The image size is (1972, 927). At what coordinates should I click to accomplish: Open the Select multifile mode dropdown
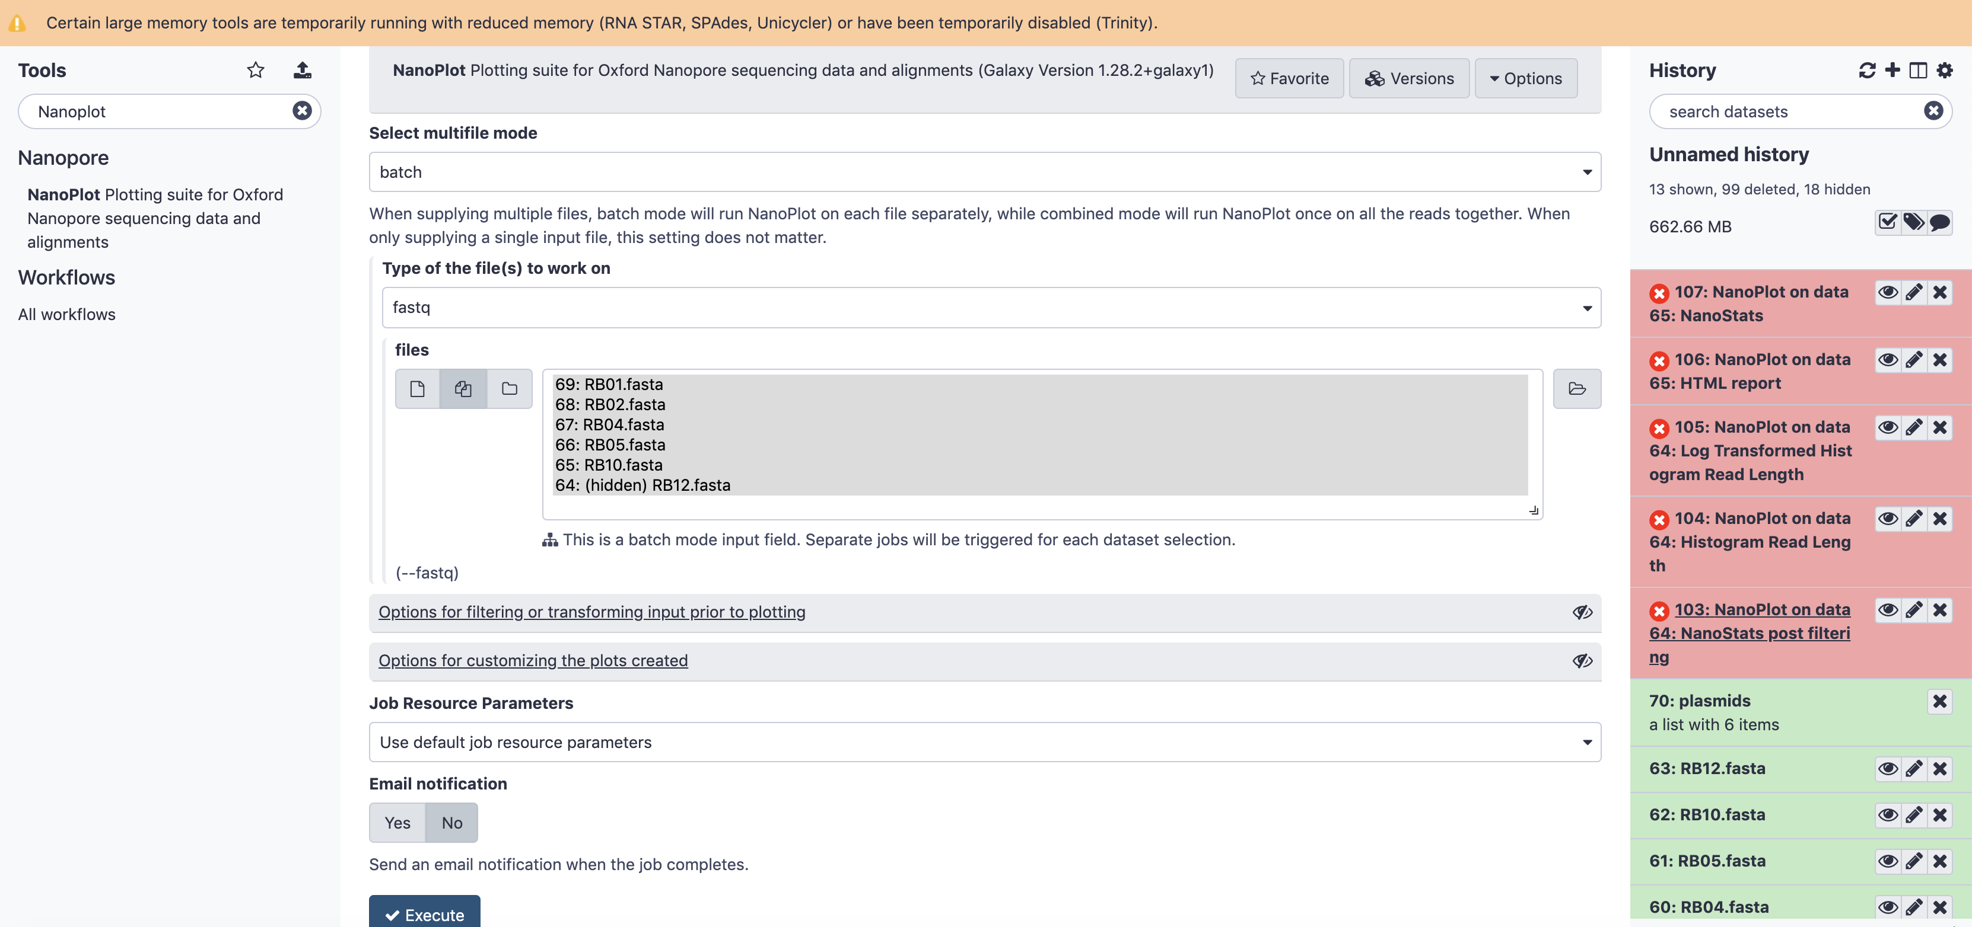984,172
